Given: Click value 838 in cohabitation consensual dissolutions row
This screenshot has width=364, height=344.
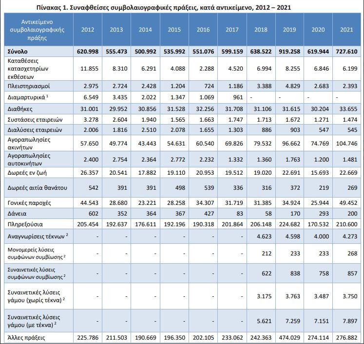Looking at the screenshot, I should tap(295, 273).
